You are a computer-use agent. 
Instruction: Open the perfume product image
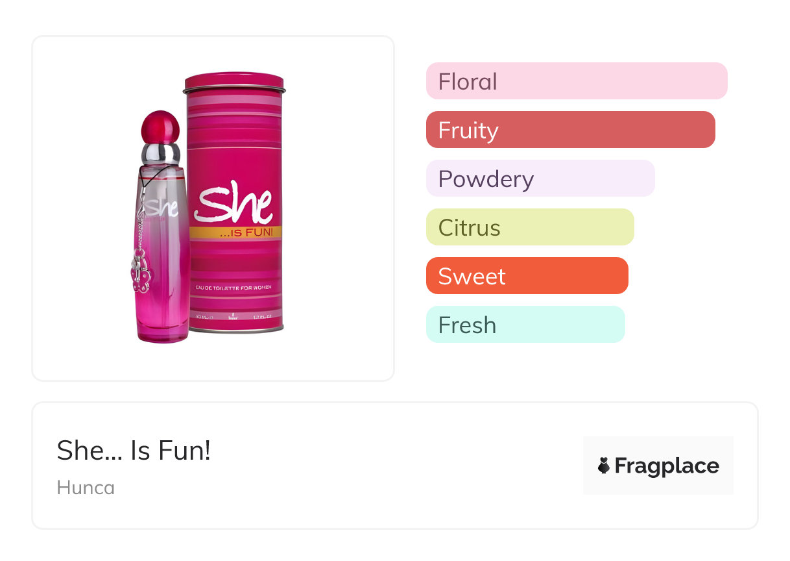point(213,208)
